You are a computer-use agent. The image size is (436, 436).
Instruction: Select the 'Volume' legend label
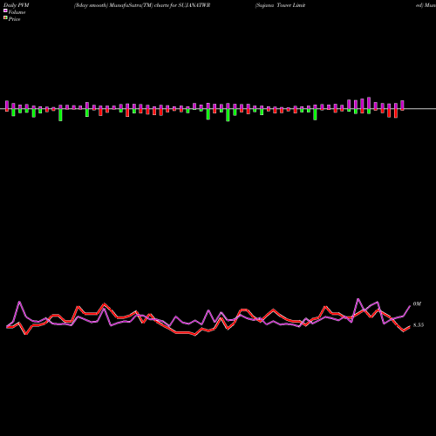pos(17,12)
